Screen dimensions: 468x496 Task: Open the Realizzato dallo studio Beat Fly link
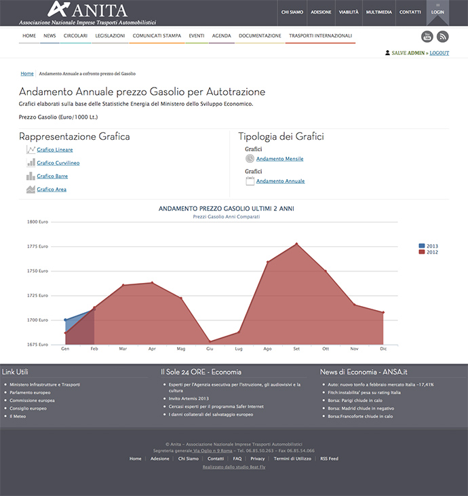234,467
